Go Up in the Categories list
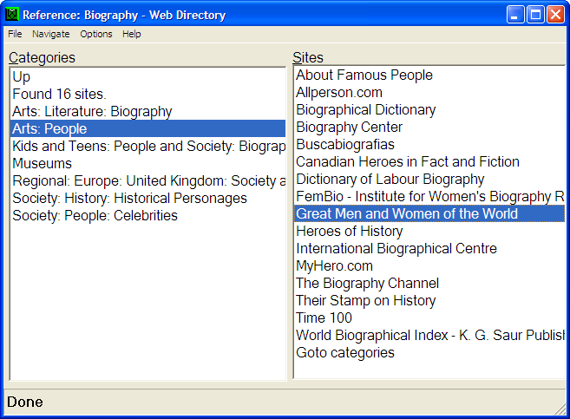Screen dimensions: 570x419 (22, 76)
